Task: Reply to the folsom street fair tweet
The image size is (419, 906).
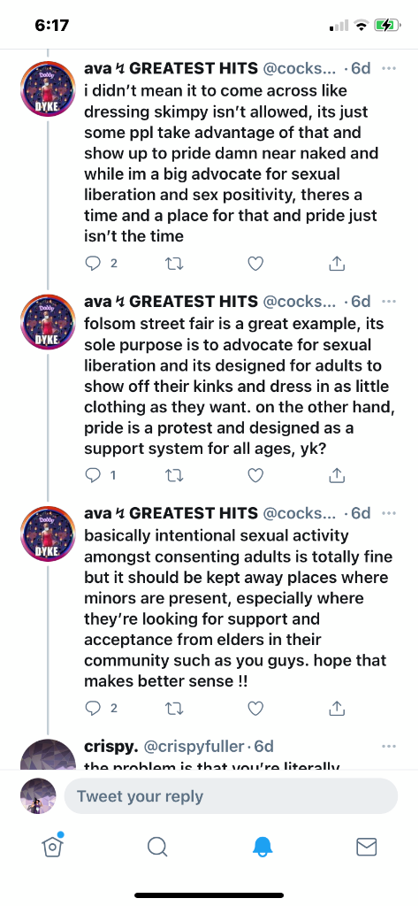Action: point(93,475)
